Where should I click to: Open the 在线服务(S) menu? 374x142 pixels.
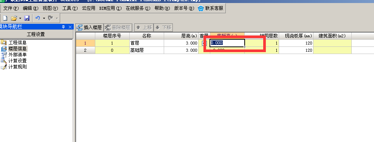point(138,8)
